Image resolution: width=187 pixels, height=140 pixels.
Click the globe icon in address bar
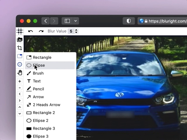pos(141,21)
